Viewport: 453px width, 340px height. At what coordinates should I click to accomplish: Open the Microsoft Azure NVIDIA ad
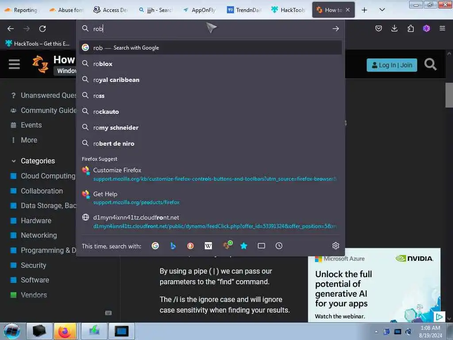pyautogui.click(x=374, y=285)
